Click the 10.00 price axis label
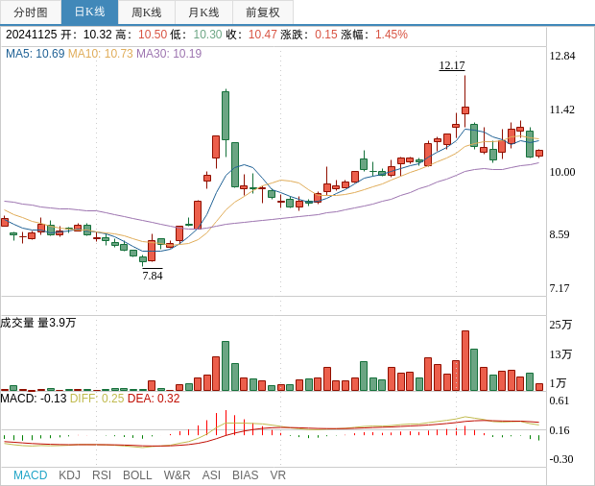 [562, 172]
